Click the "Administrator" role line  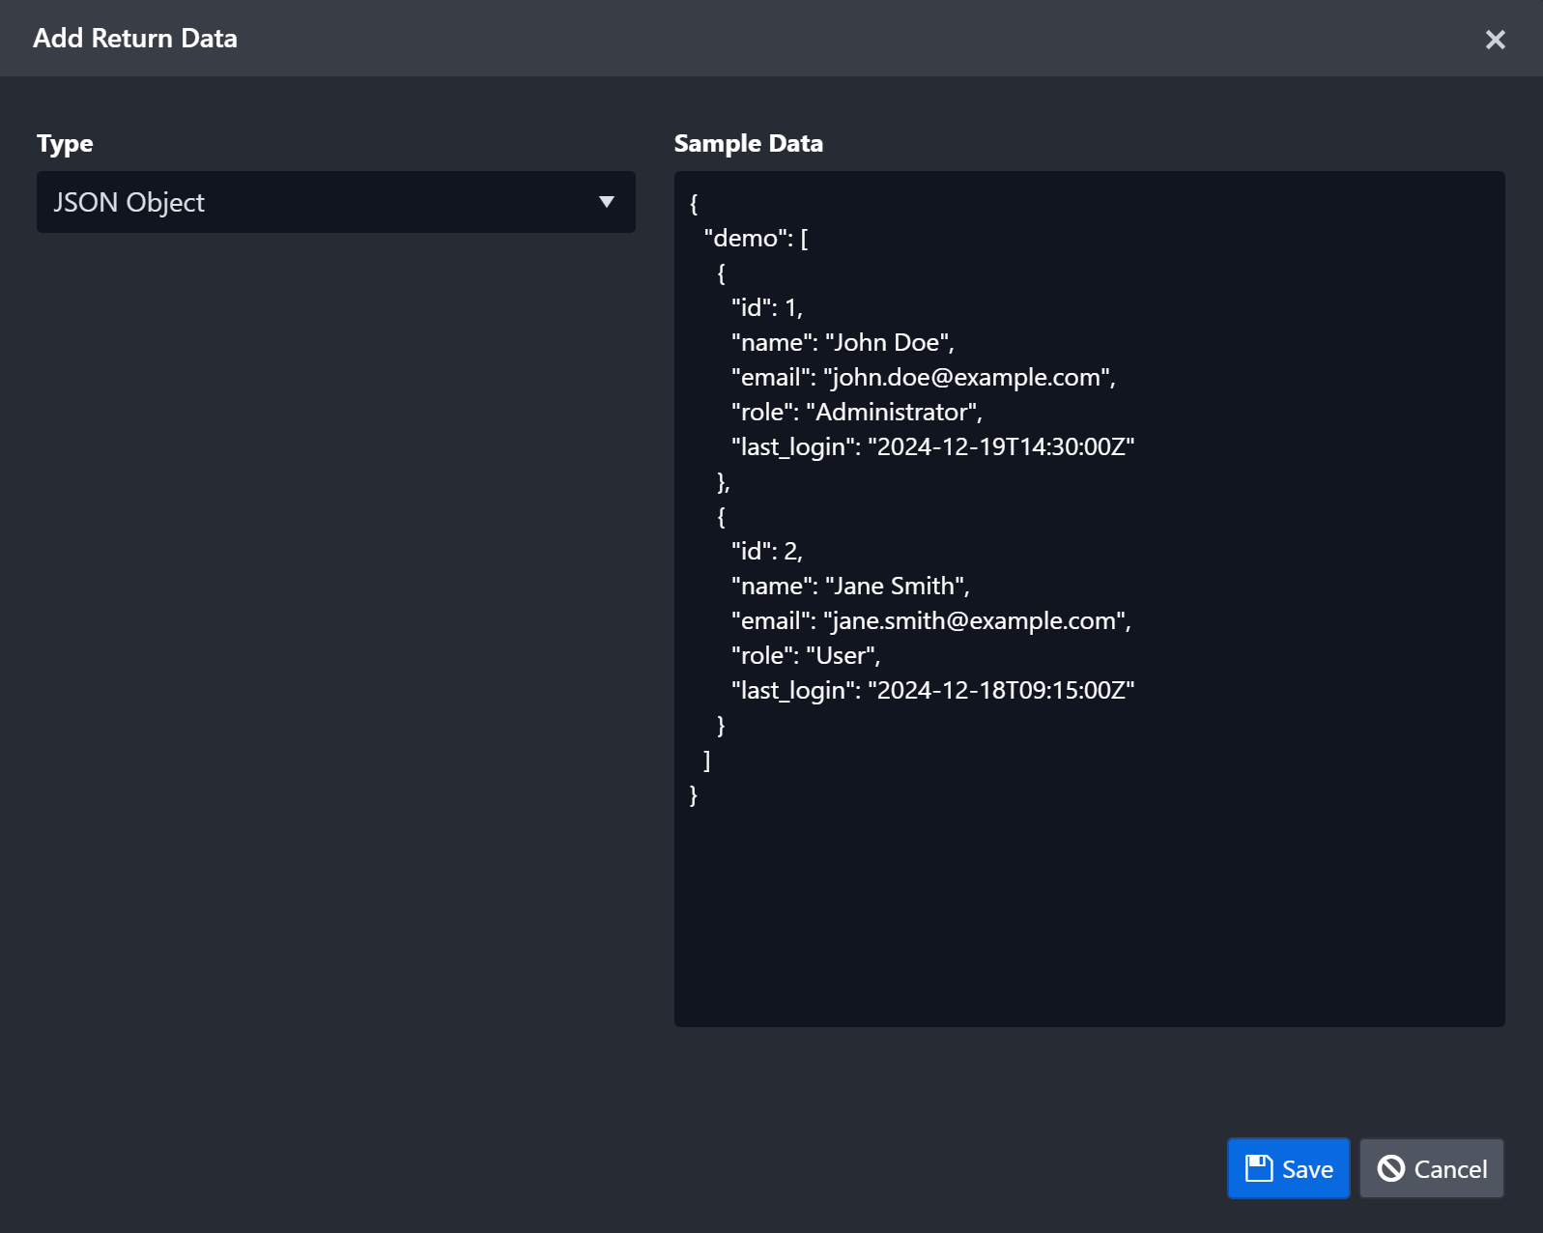(x=856, y=413)
